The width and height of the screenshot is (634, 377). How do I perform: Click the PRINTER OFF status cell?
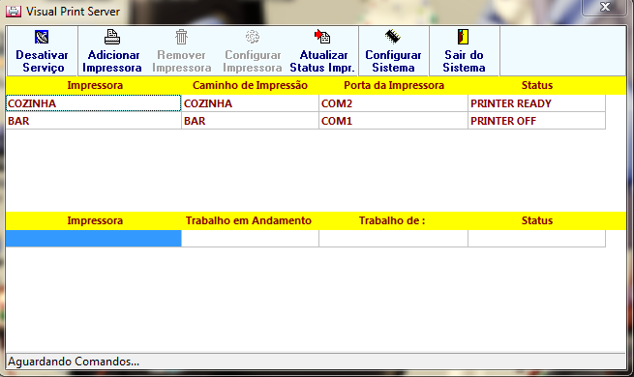click(536, 121)
